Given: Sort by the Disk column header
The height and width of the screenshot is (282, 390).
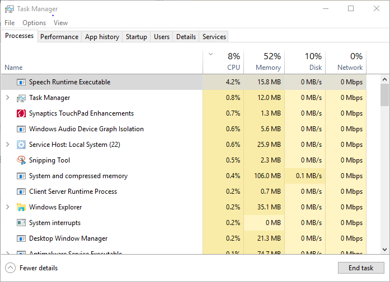Looking at the screenshot, I should (305, 63).
